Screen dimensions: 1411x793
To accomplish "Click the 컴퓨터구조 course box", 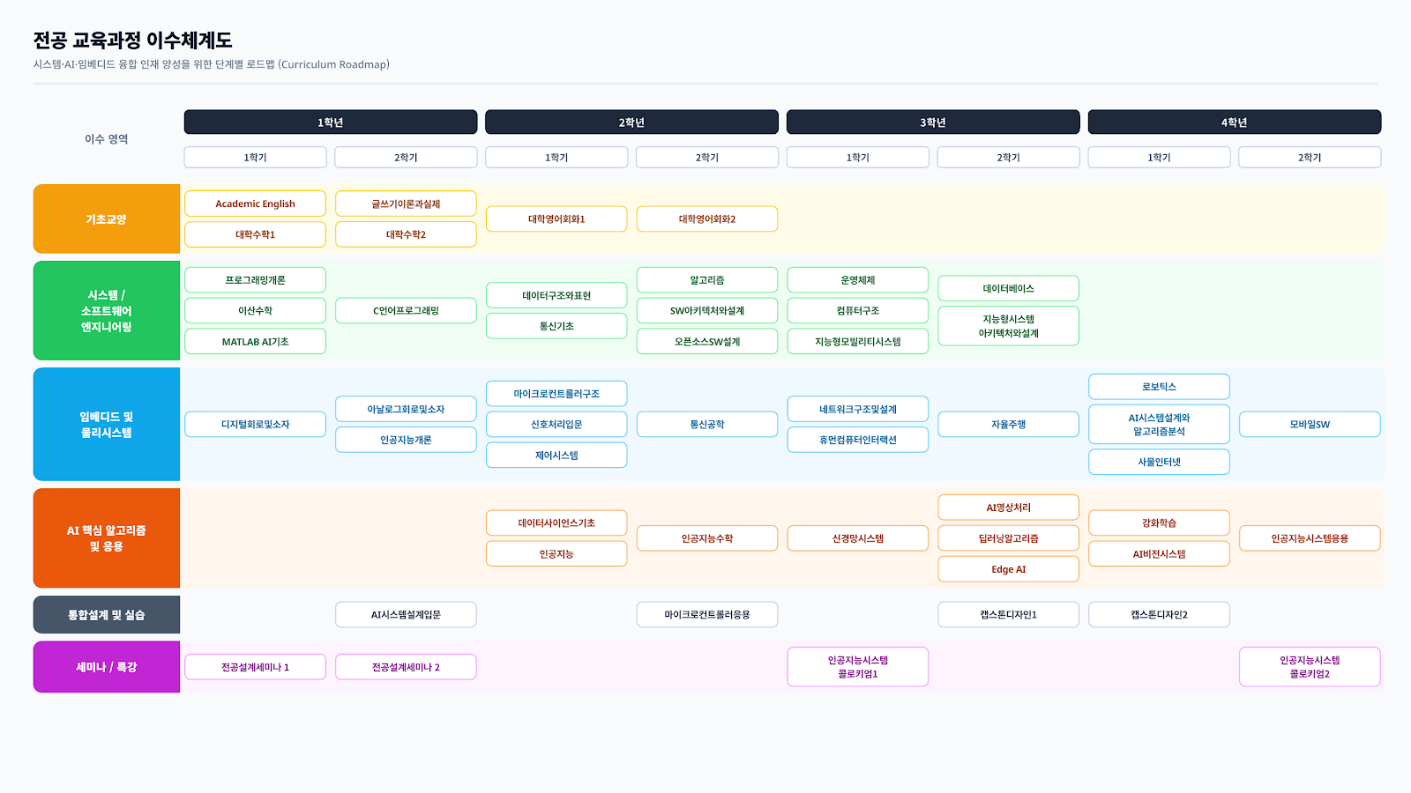I will tap(858, 310).
